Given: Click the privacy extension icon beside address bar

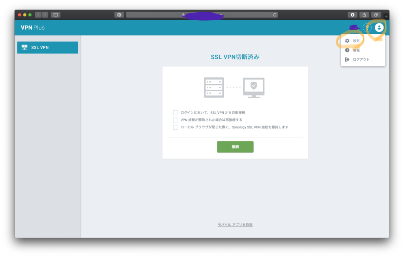Looking at the screenshot, I should point(119,15).
